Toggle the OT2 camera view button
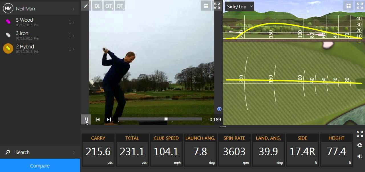 (x=120, y=6)
